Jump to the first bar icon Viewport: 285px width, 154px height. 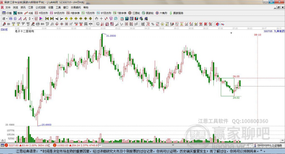pyautogui.click(x=47, y=19)
